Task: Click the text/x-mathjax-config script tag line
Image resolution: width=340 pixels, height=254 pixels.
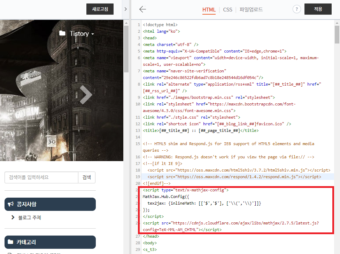Action: pyautogui.click(x=186, y=190)
